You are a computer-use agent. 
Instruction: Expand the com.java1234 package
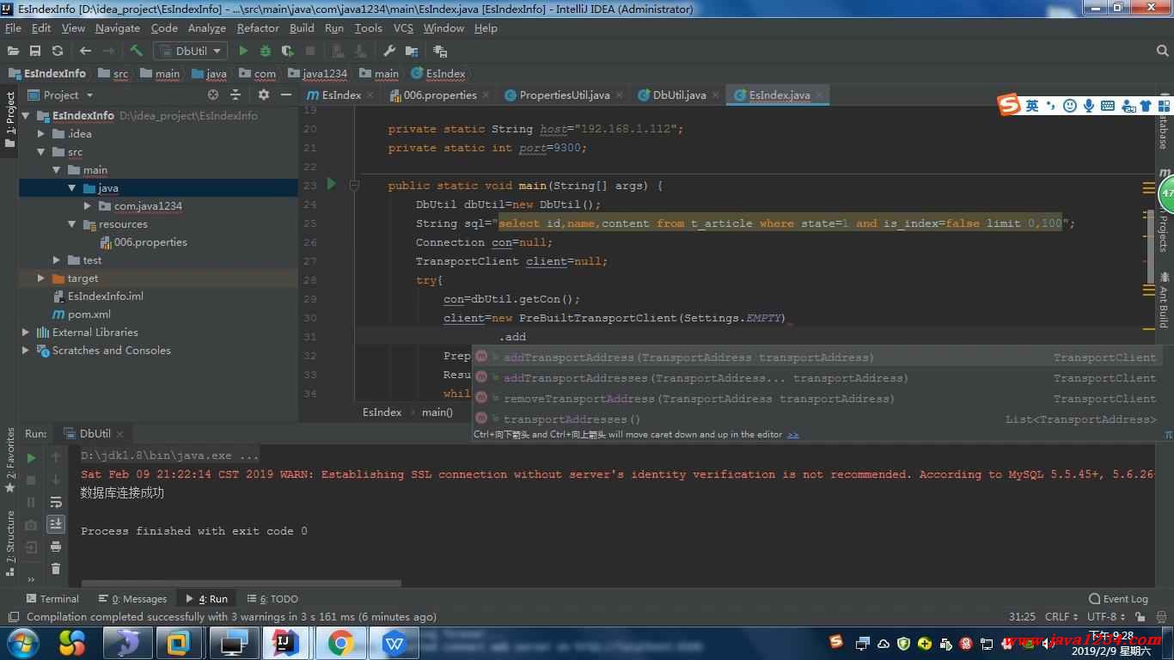88,206
